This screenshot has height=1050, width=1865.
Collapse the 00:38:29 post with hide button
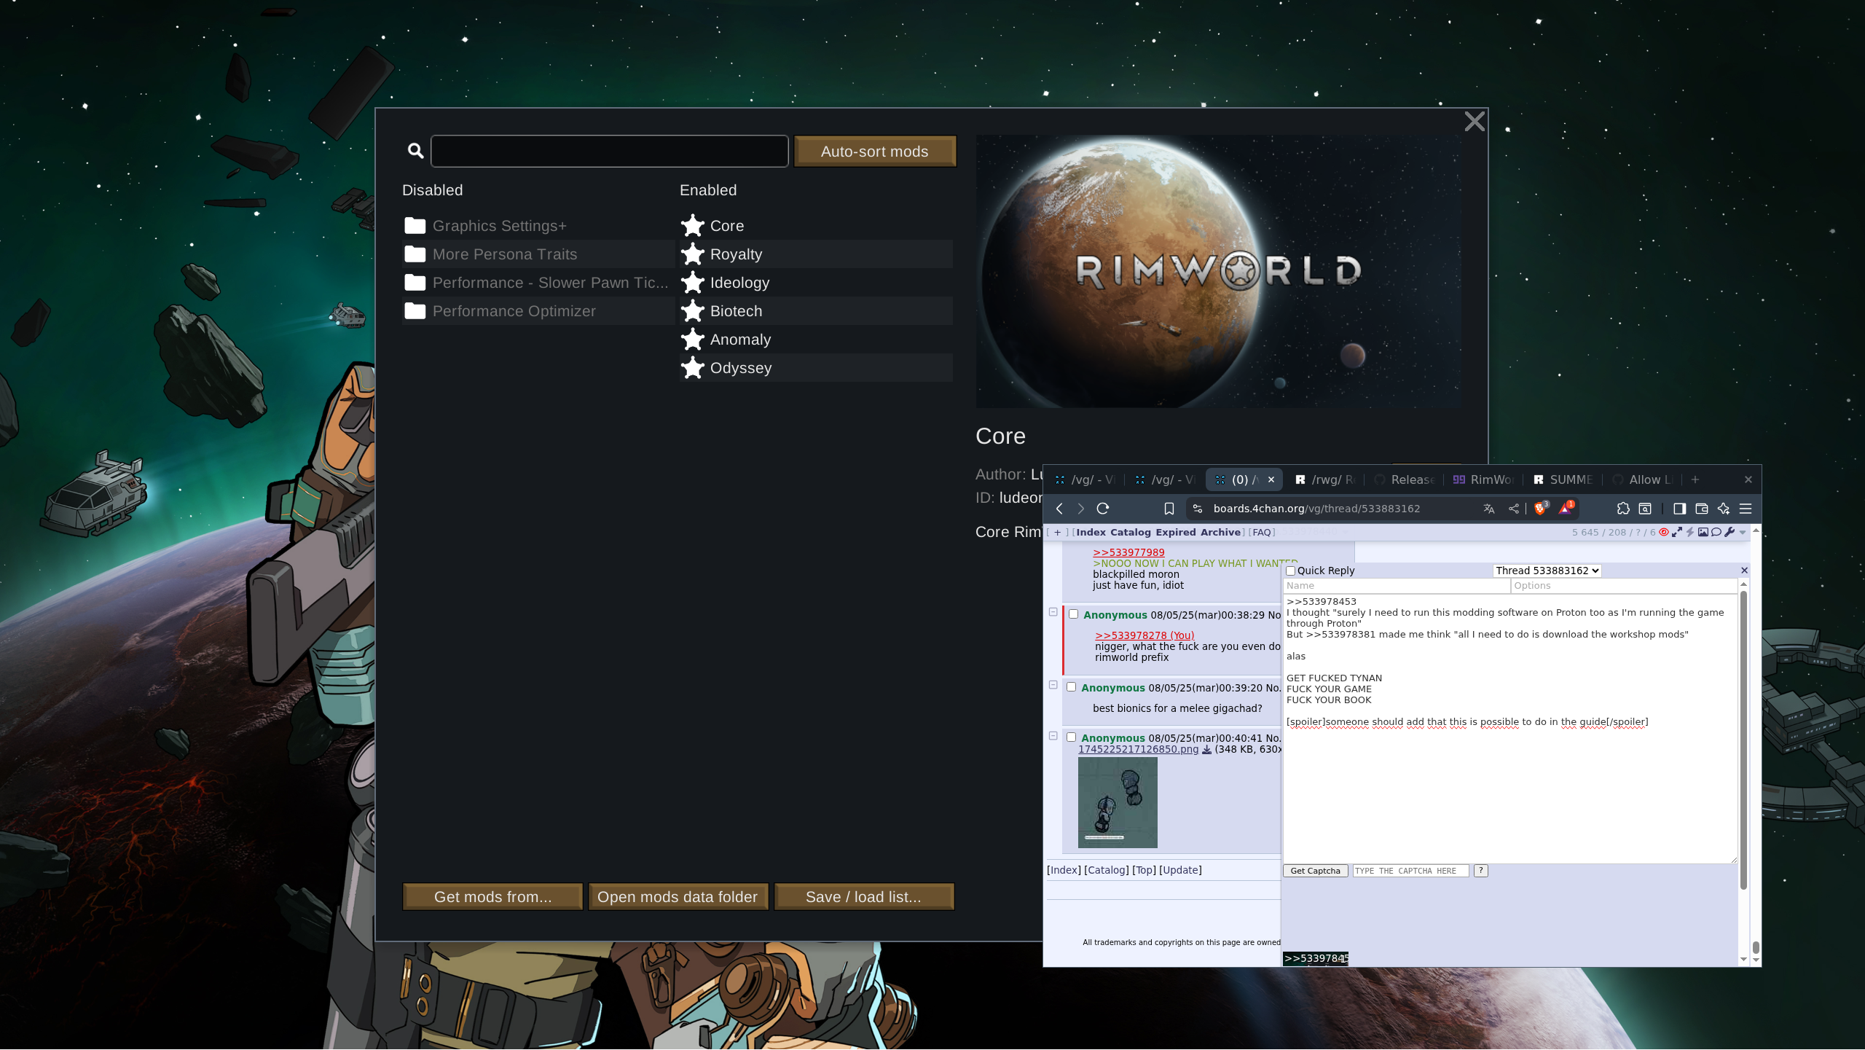point(1053,612)
